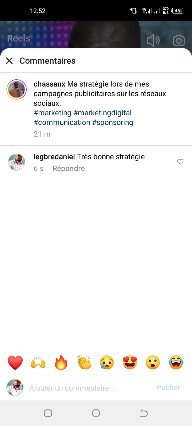192x426 pixels.
Task: Open the #marketingdigital hashtag
Action: 103,113
